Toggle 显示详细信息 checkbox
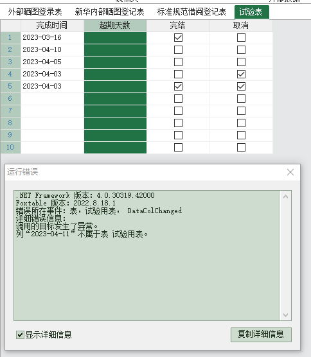 tap(20, 335)
